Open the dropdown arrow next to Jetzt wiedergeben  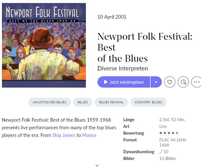pyautogui.click(x=156, y=82)
